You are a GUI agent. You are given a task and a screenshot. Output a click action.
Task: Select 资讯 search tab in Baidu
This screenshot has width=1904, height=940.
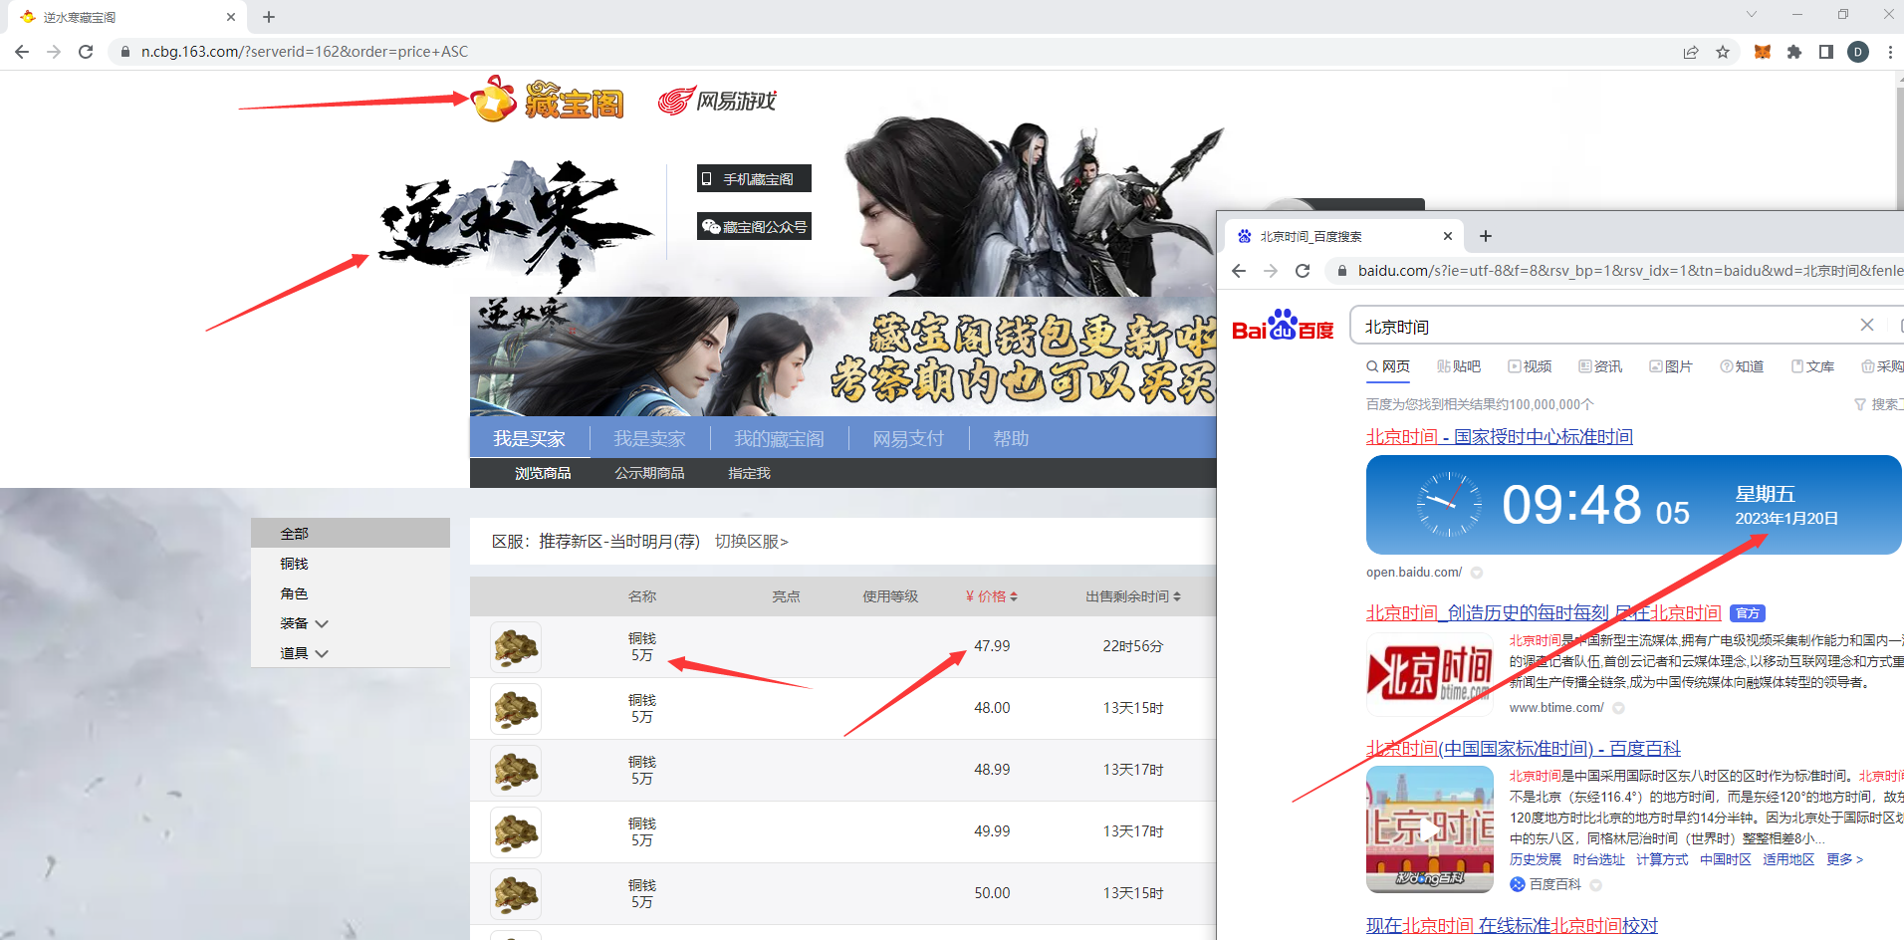(x=1600, y=366)
